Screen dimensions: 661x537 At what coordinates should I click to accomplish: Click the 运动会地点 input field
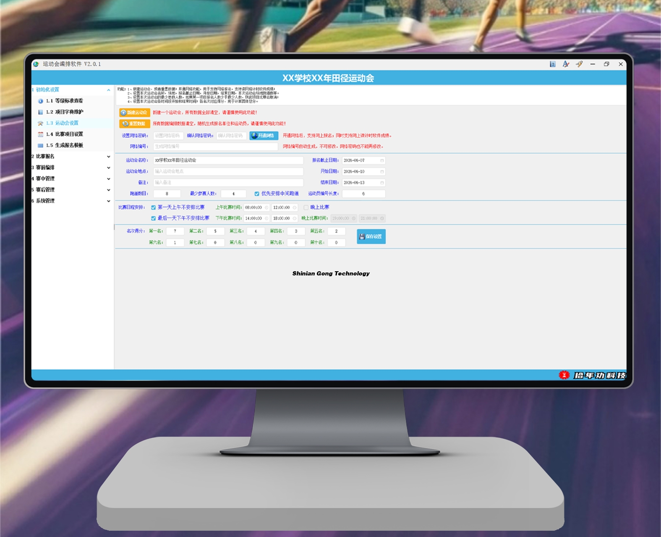tap(228, 171)
